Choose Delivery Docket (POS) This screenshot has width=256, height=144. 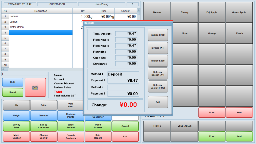(158, 87)
